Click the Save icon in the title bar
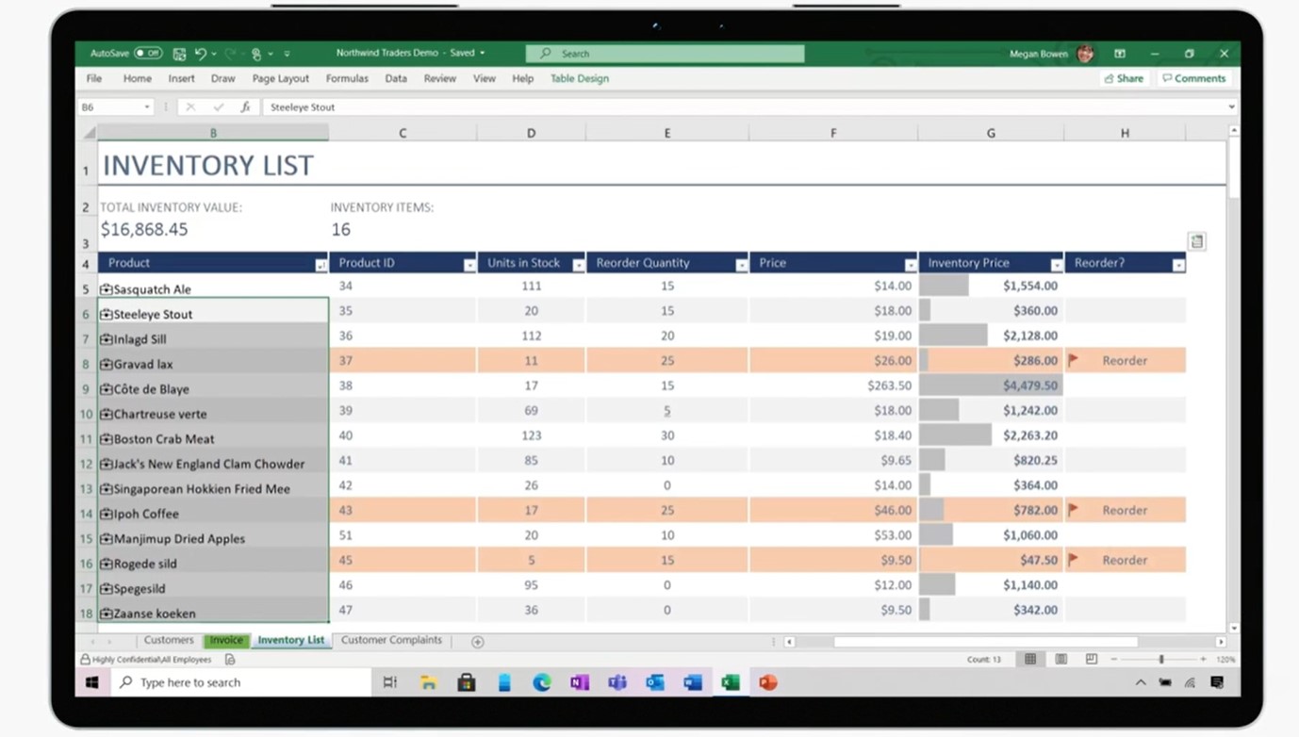The height and width of the screenshot is (737, 1299). coord(179,54)
